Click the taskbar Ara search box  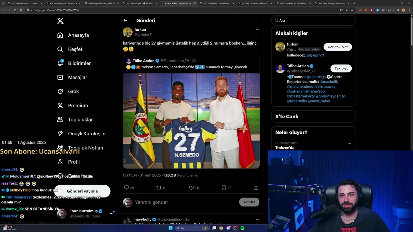pos(192,228)
